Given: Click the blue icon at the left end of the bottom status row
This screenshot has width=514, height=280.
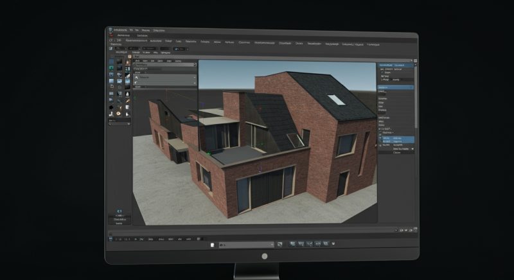Looking at the screenshot, I should click(111, 239).
